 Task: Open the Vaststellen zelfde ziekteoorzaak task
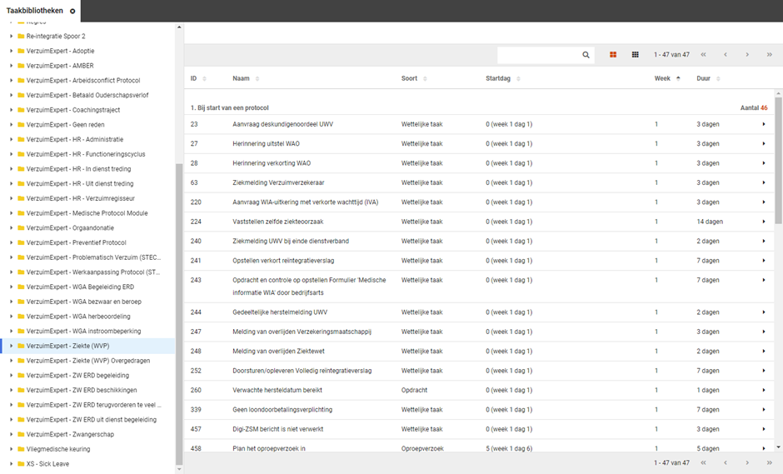point(277,222)
